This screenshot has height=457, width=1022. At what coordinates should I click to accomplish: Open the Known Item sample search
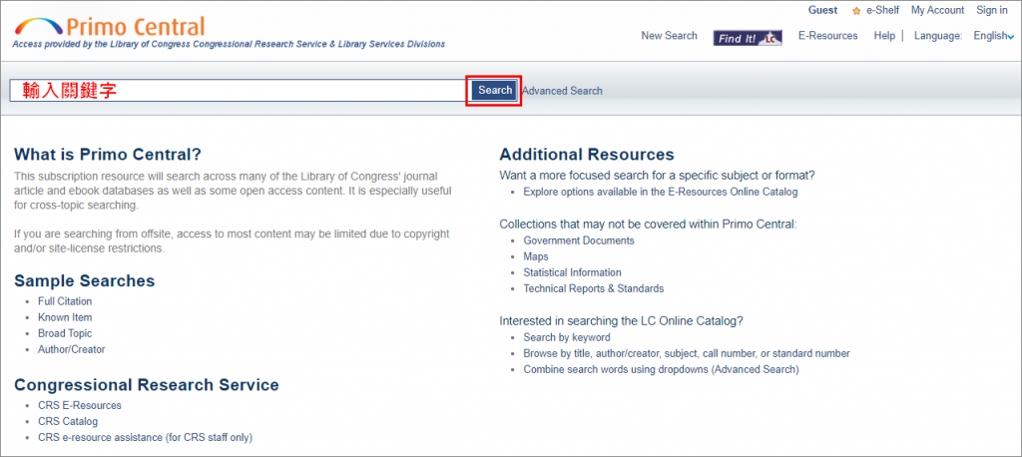point(65,317)
